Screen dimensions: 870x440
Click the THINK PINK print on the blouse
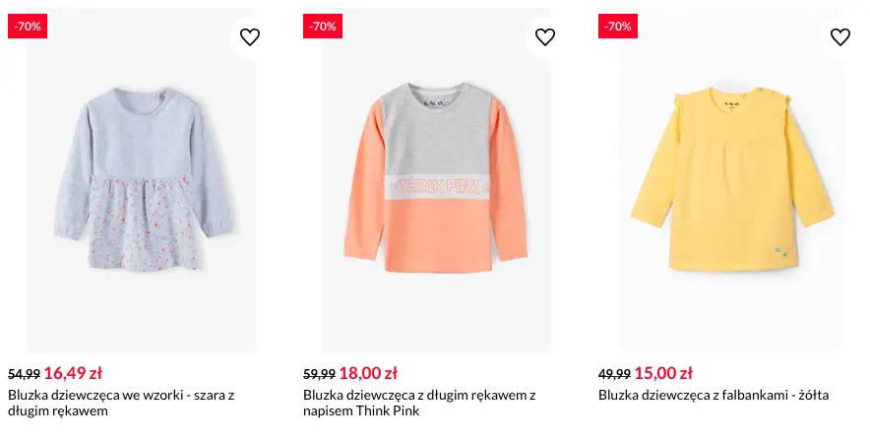click(436, 184)
